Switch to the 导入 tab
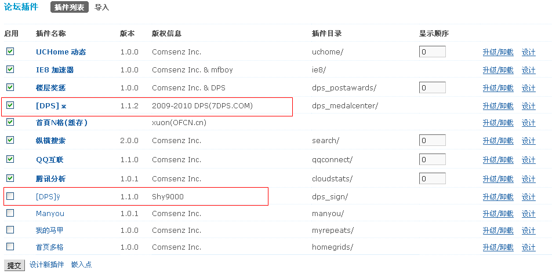This screenshot has width=552, height=274. tap(102, 8)
